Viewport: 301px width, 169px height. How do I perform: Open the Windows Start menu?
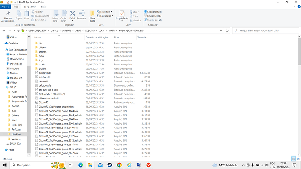tap(4, 165)
